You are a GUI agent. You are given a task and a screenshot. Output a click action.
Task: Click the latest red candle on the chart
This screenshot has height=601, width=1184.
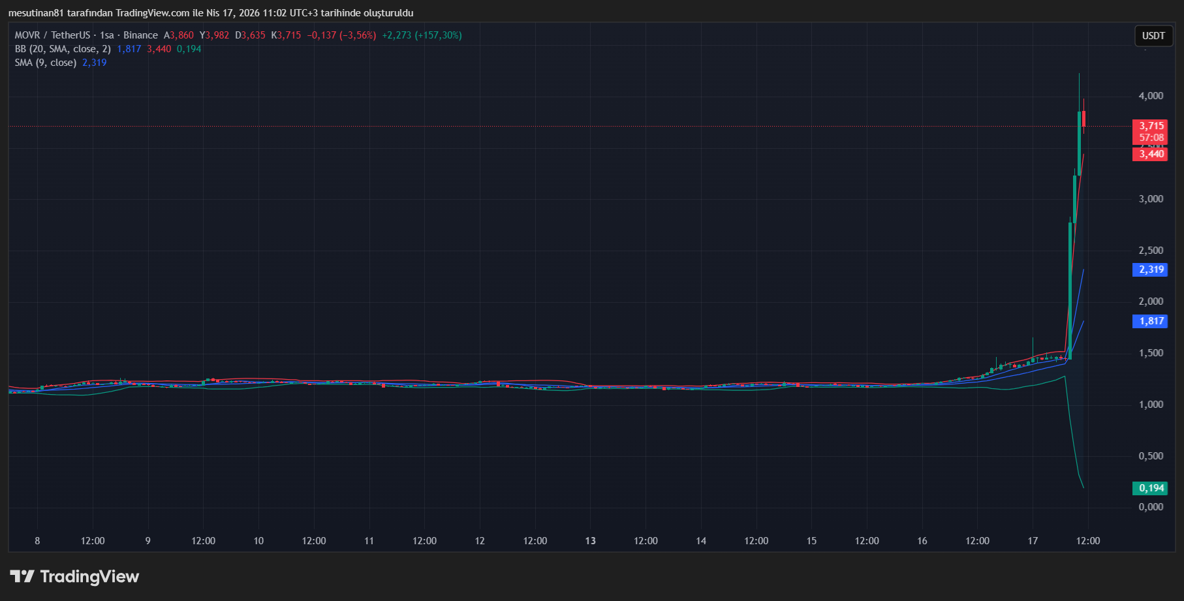pyautogui.click(x=1083, y=119)
